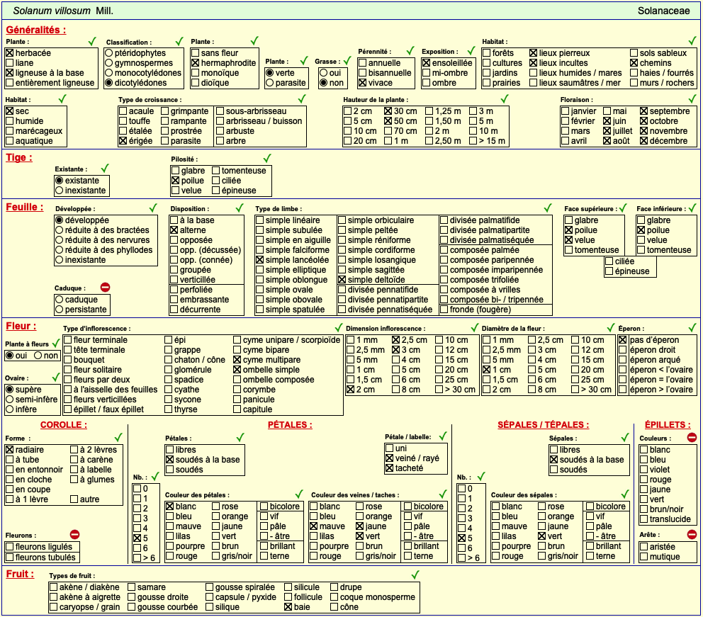Select the persistante radio button
This screenshot has height=617, width=703.
(x=60, y=309)
